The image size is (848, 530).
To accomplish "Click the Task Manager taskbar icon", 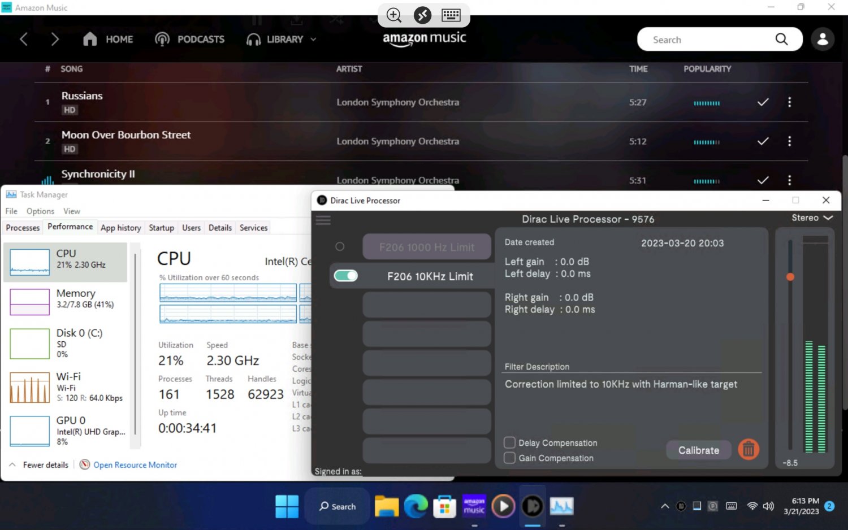I will (562, 506).
